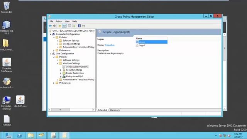This screenshot has width=247, height=139.
Task: Select the Closeable TabPane.jar desktop icon
Action: click(x=7, y=65)
